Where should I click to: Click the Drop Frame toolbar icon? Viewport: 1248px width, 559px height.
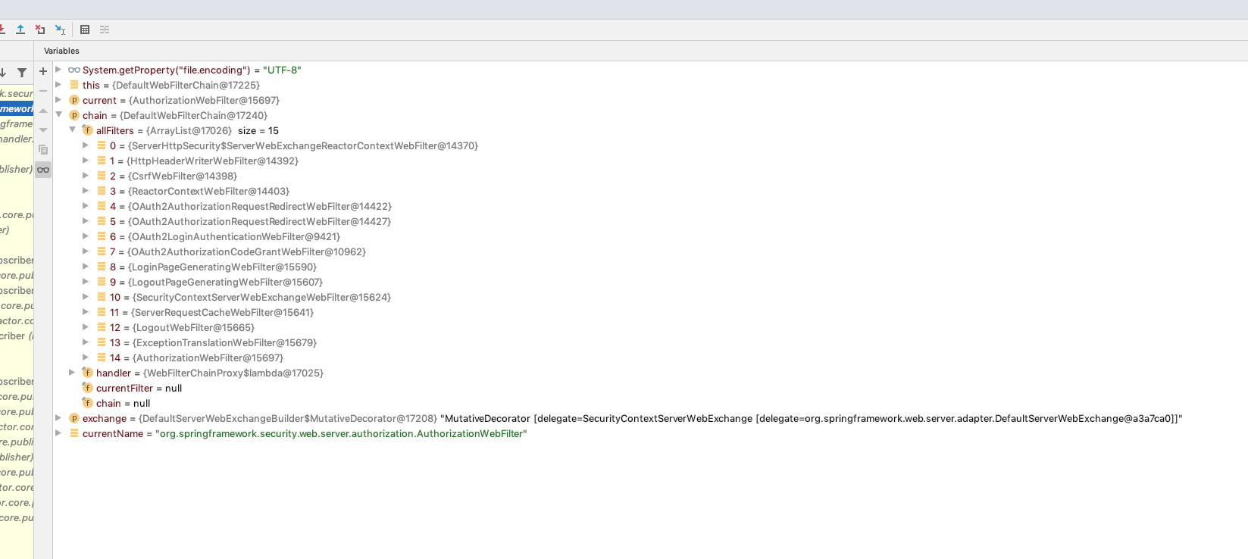40,30
